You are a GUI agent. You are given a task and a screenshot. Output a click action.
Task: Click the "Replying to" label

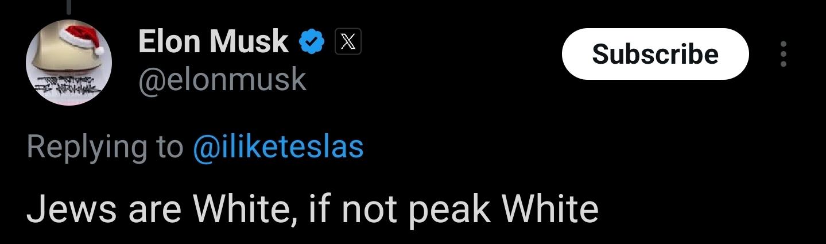(103, 147)
